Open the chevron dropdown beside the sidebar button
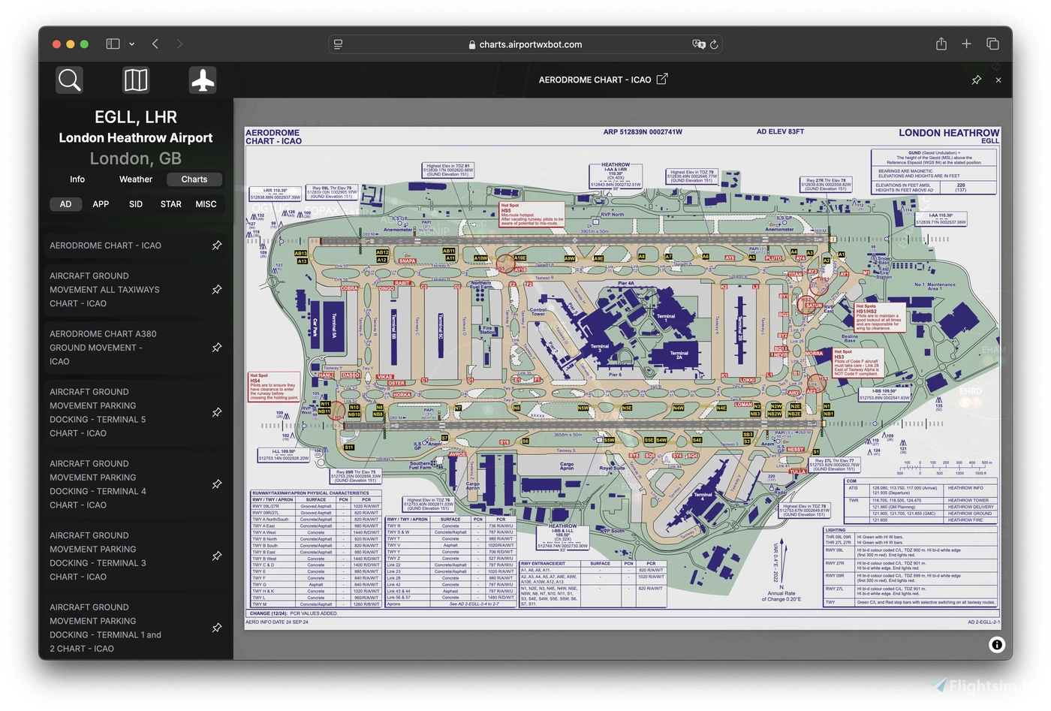Screen dimensions: 1051x711 click(x=131, y=44)
